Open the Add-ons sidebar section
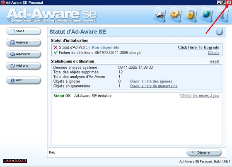Viewport: 232px width, 167px height. pyautogui.click(x=24, y=66)
